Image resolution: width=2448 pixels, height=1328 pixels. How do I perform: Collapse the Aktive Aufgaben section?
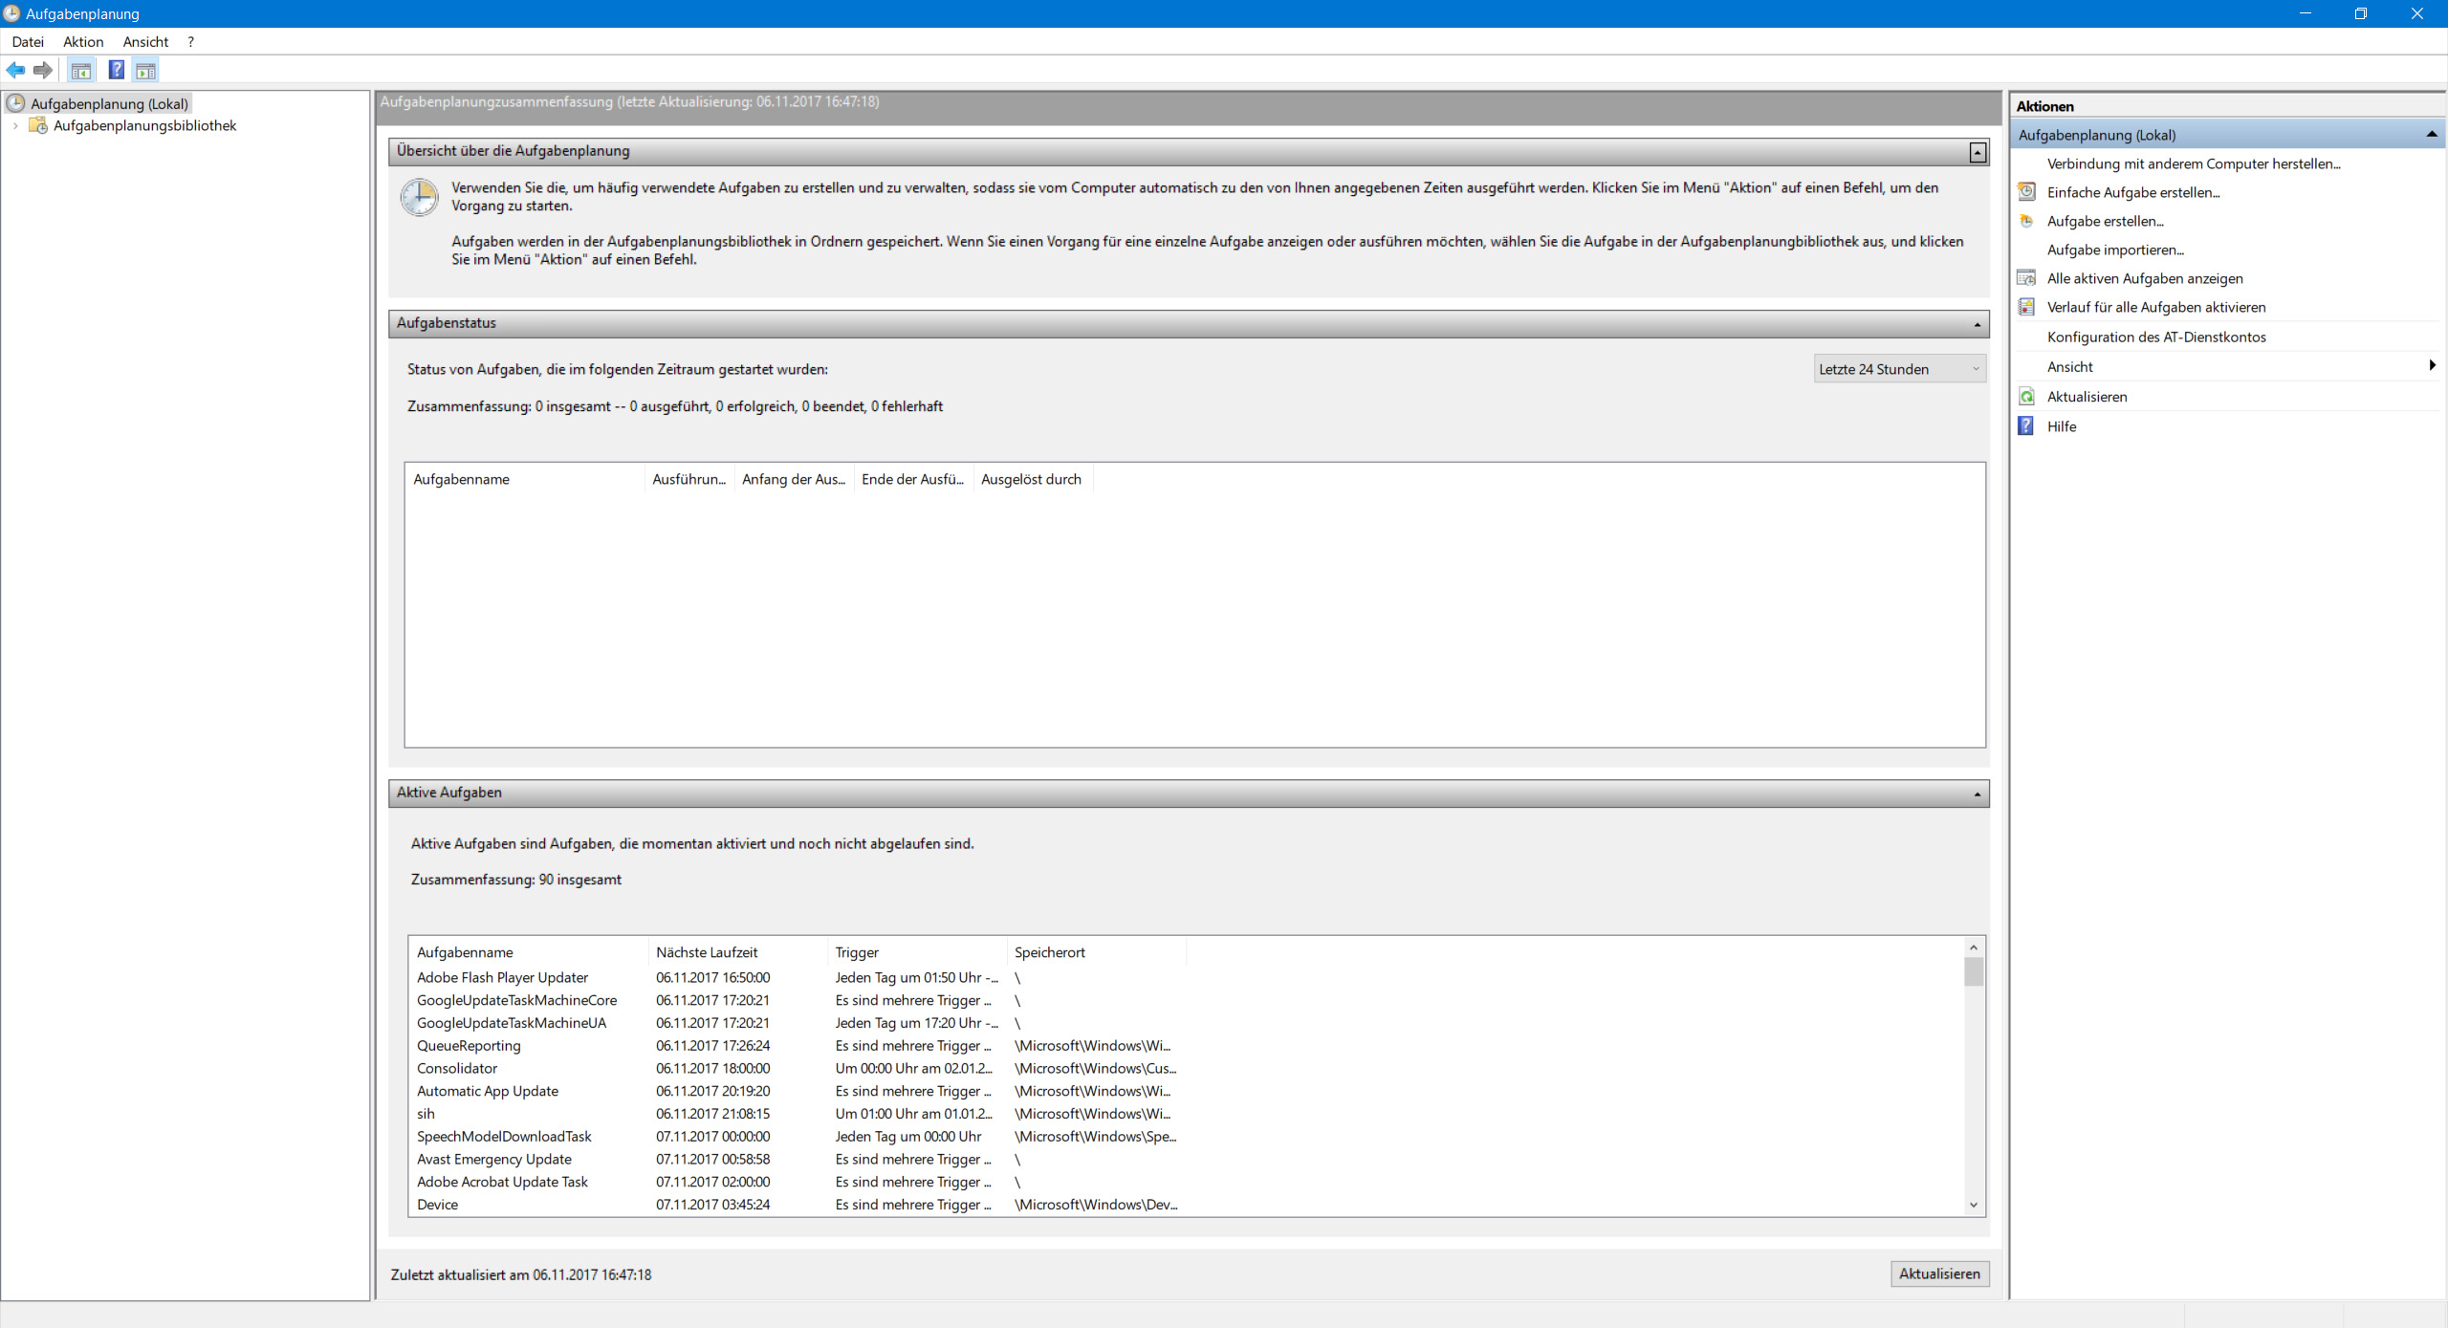pyautogui.click(x=1978, y=795)
